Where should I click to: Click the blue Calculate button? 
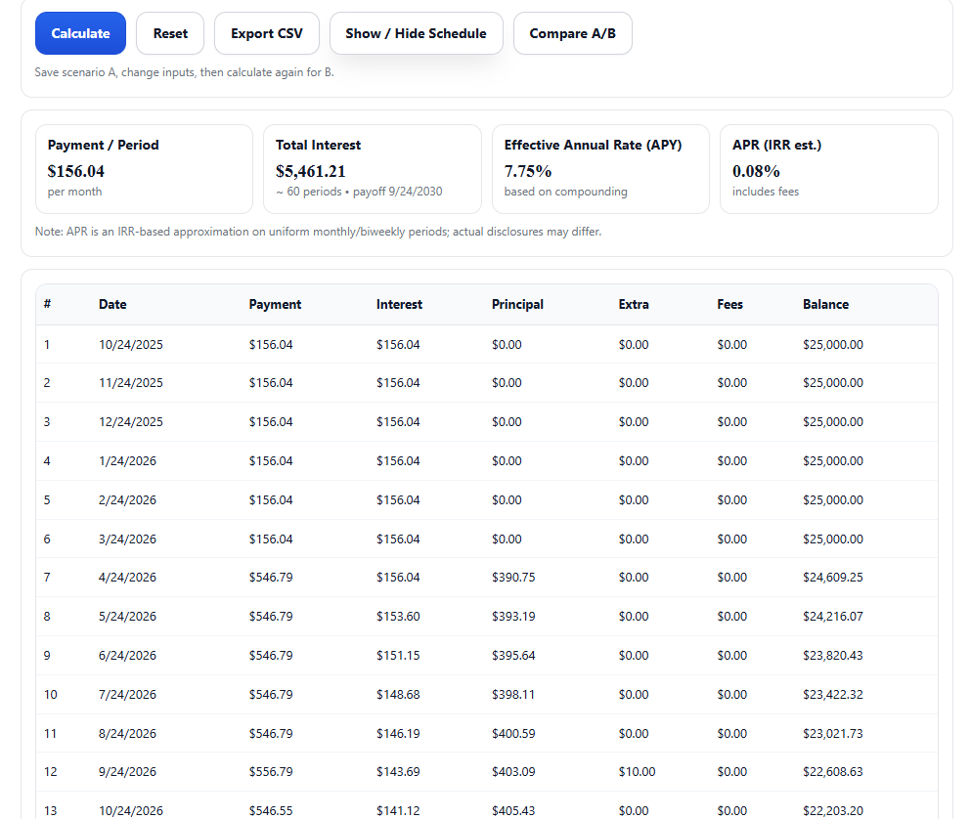pos(80,33)
